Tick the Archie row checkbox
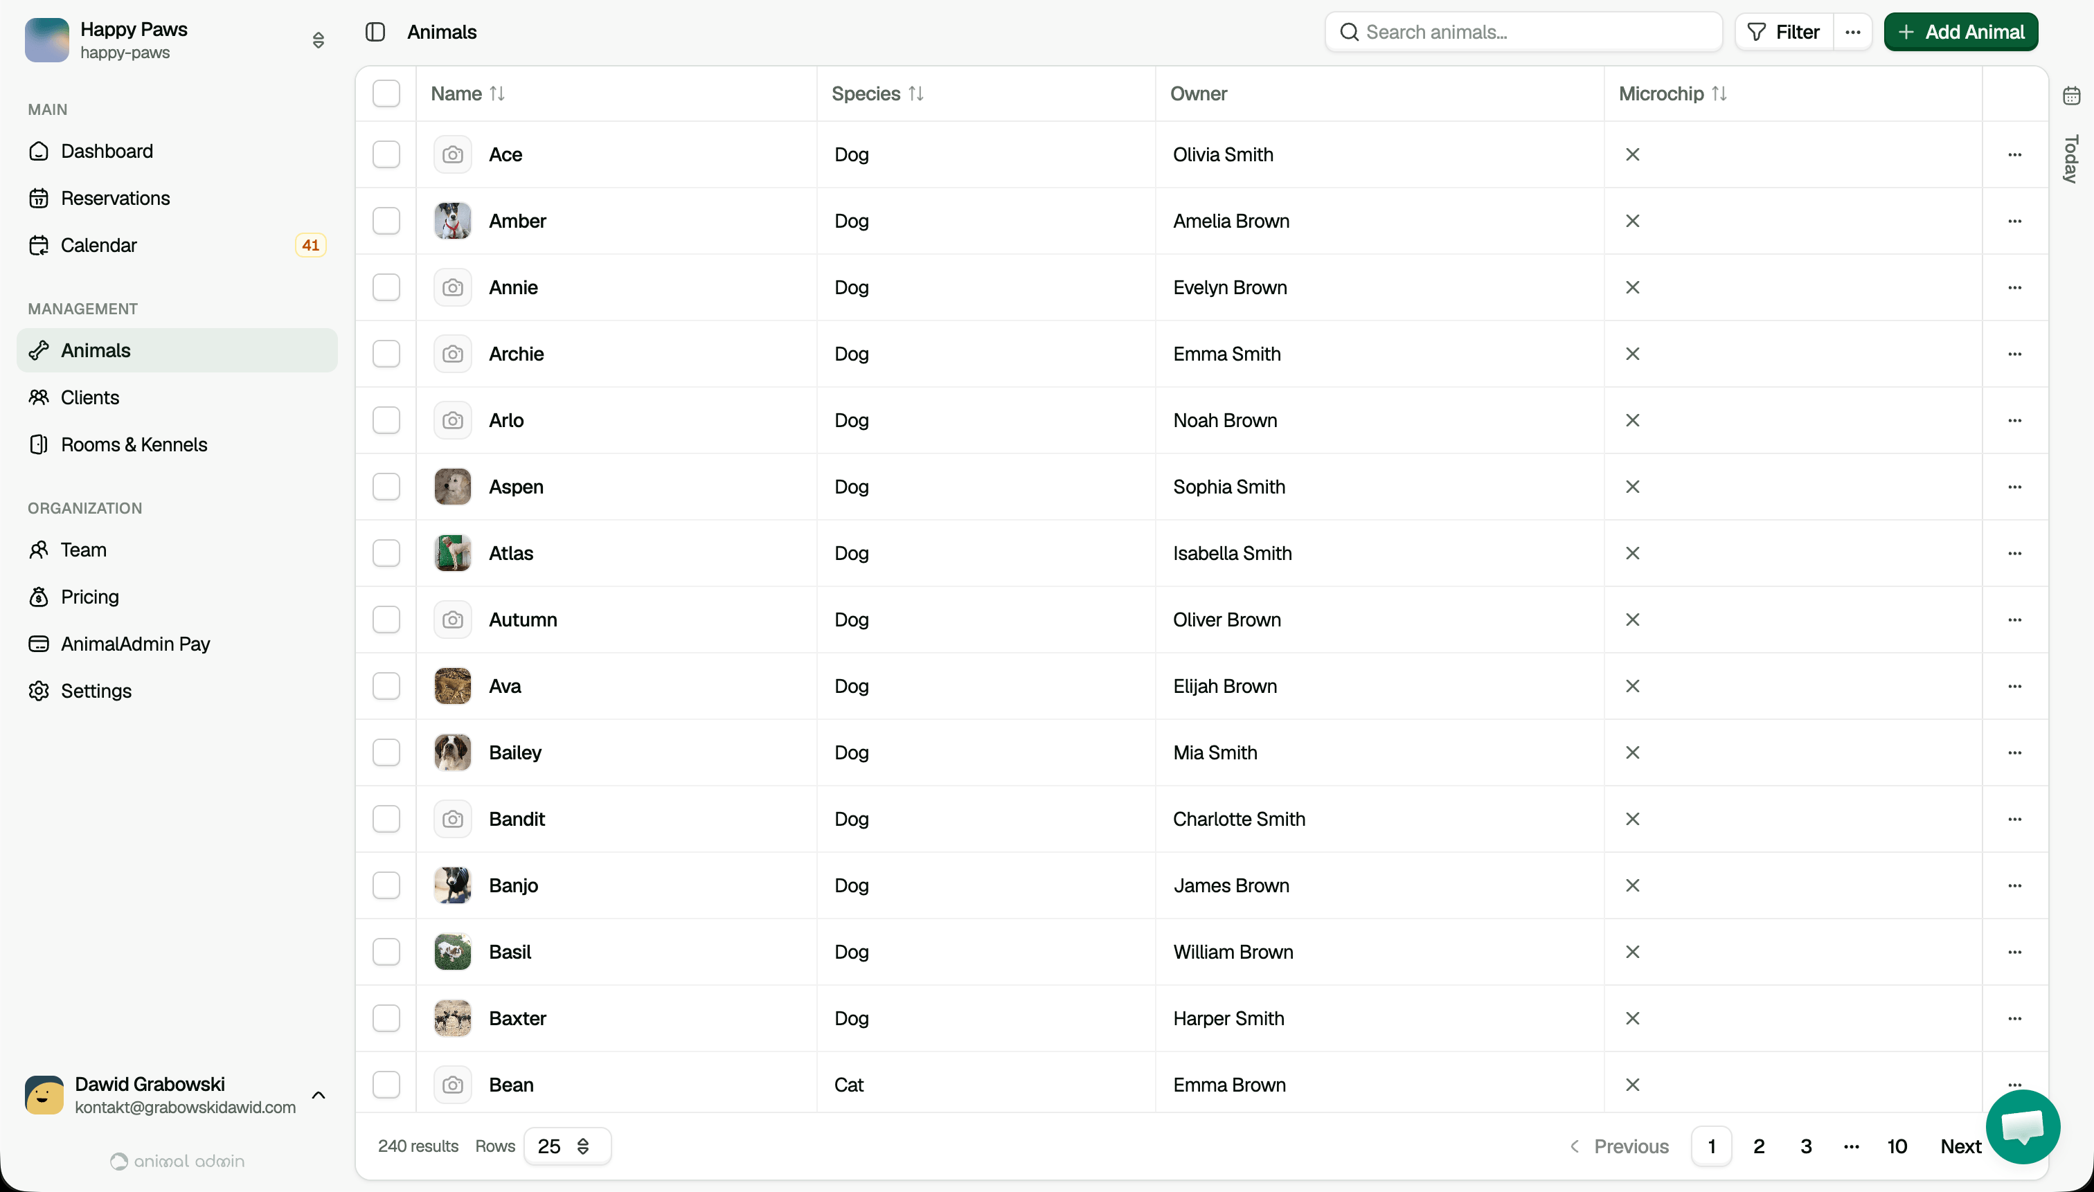Screen dimensions: 2094x1192 (386, 354)
